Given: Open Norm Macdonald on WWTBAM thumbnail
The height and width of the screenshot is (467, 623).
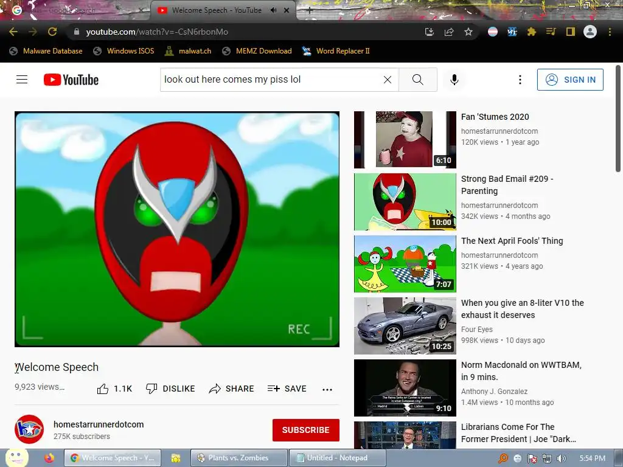Looking at the screenshot, I should pos(405,387).
